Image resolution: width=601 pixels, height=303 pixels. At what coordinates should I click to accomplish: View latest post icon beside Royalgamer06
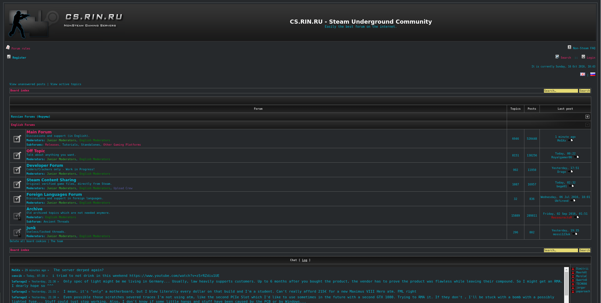tap(576, 157)
